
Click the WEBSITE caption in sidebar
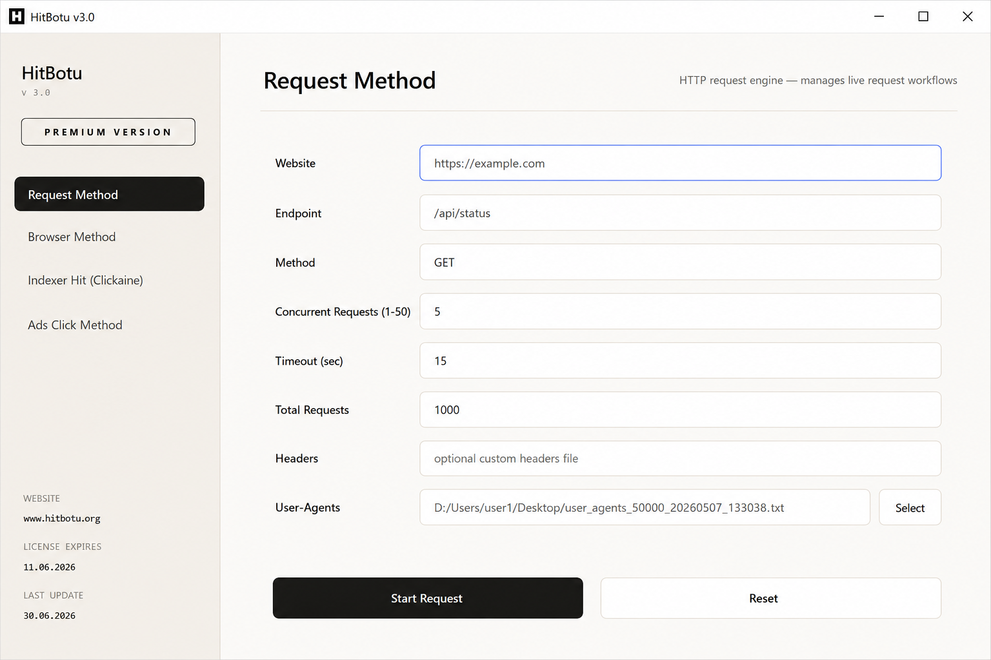pos(42,499)
